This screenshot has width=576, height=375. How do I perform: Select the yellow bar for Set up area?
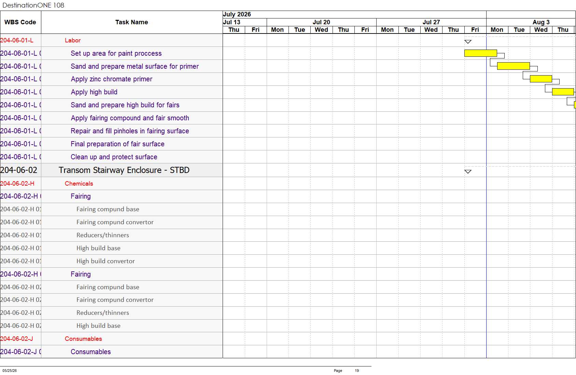tap(480, 53)
